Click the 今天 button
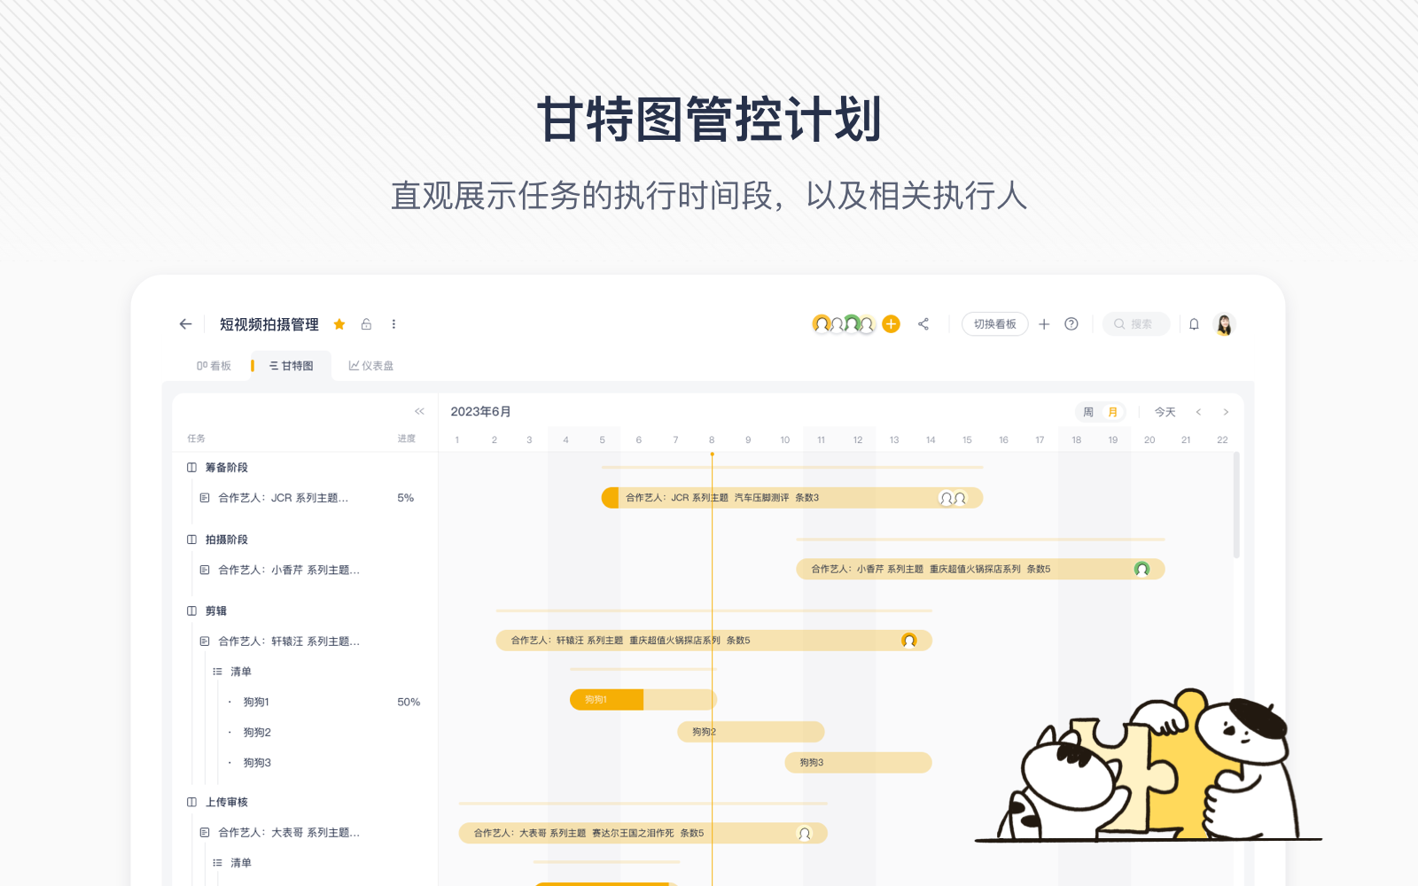Screen dimensions: 1418x886 coord(1165,412)
